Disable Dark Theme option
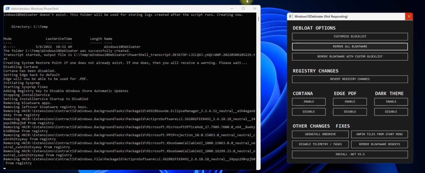This screenshot has height=173, width=425. click(x=391, y=111)
